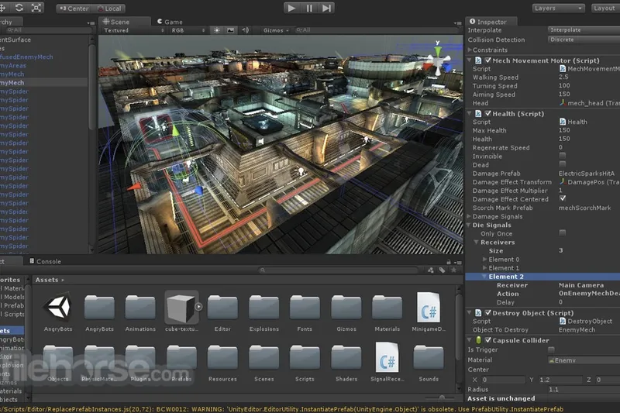Toggle the Only Once checkbox
The image size is (620, 413).
coord(563,232)
